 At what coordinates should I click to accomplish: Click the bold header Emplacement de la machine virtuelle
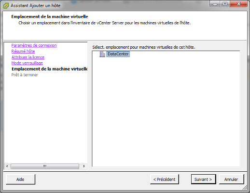coord(50,16)
